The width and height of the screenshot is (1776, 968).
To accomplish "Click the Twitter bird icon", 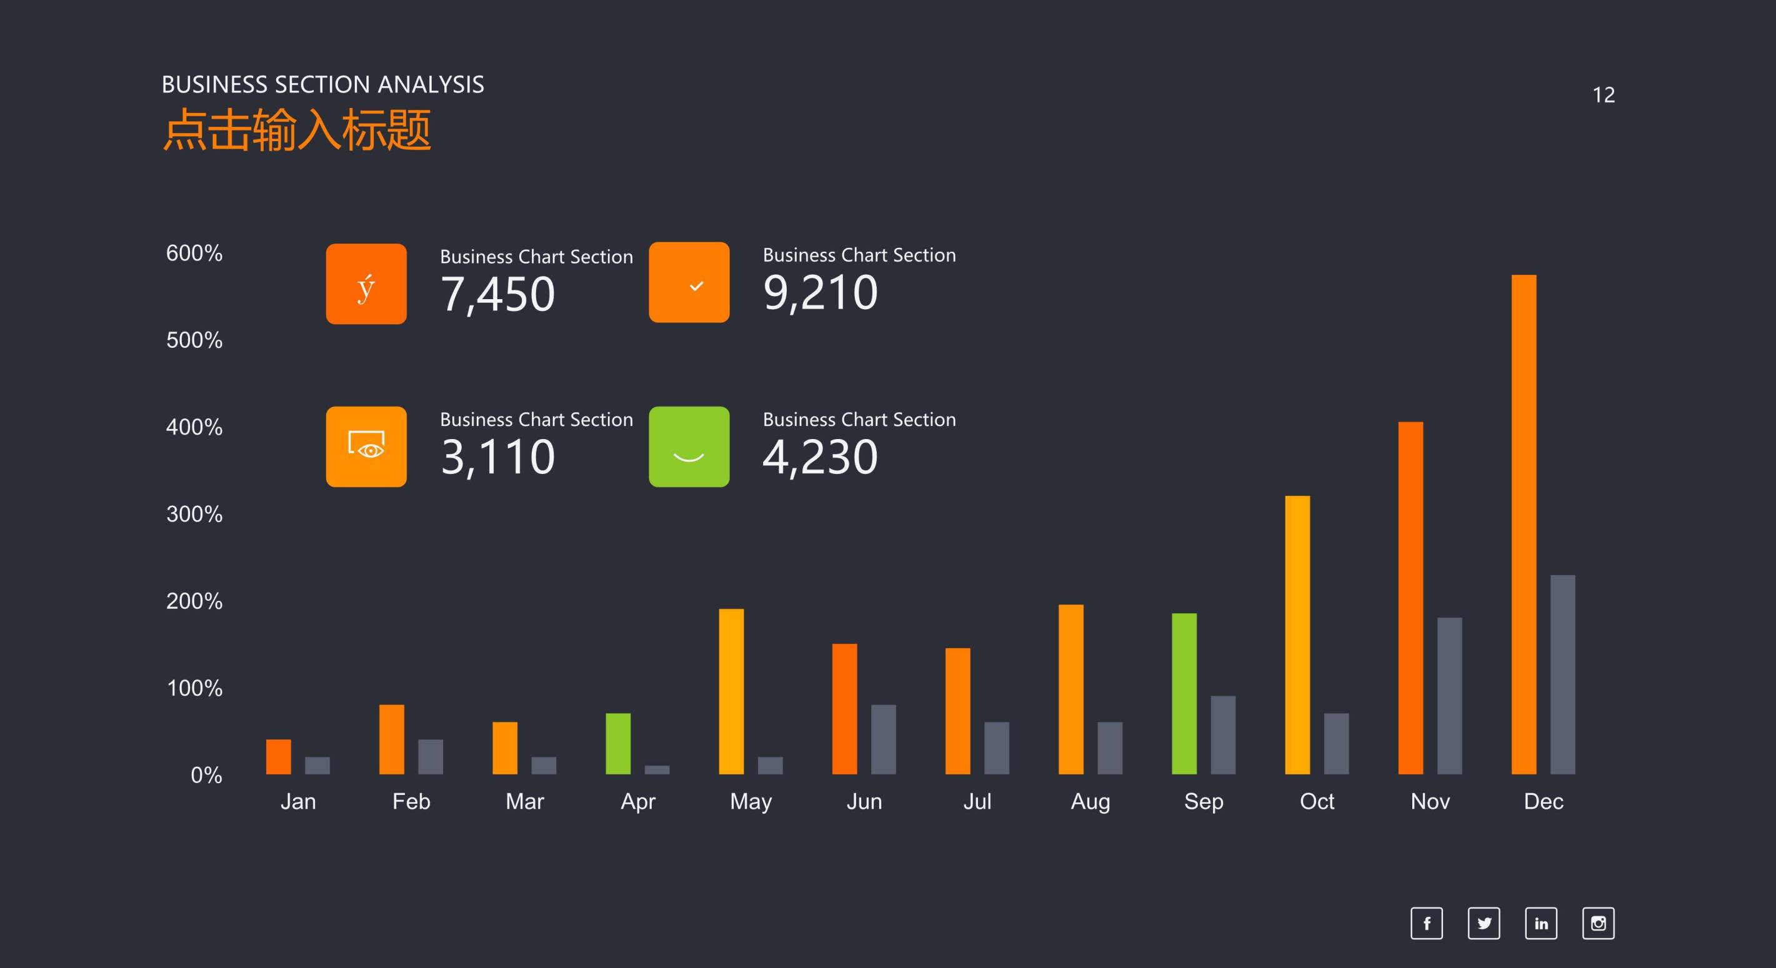I will [x=1484, y=923].
